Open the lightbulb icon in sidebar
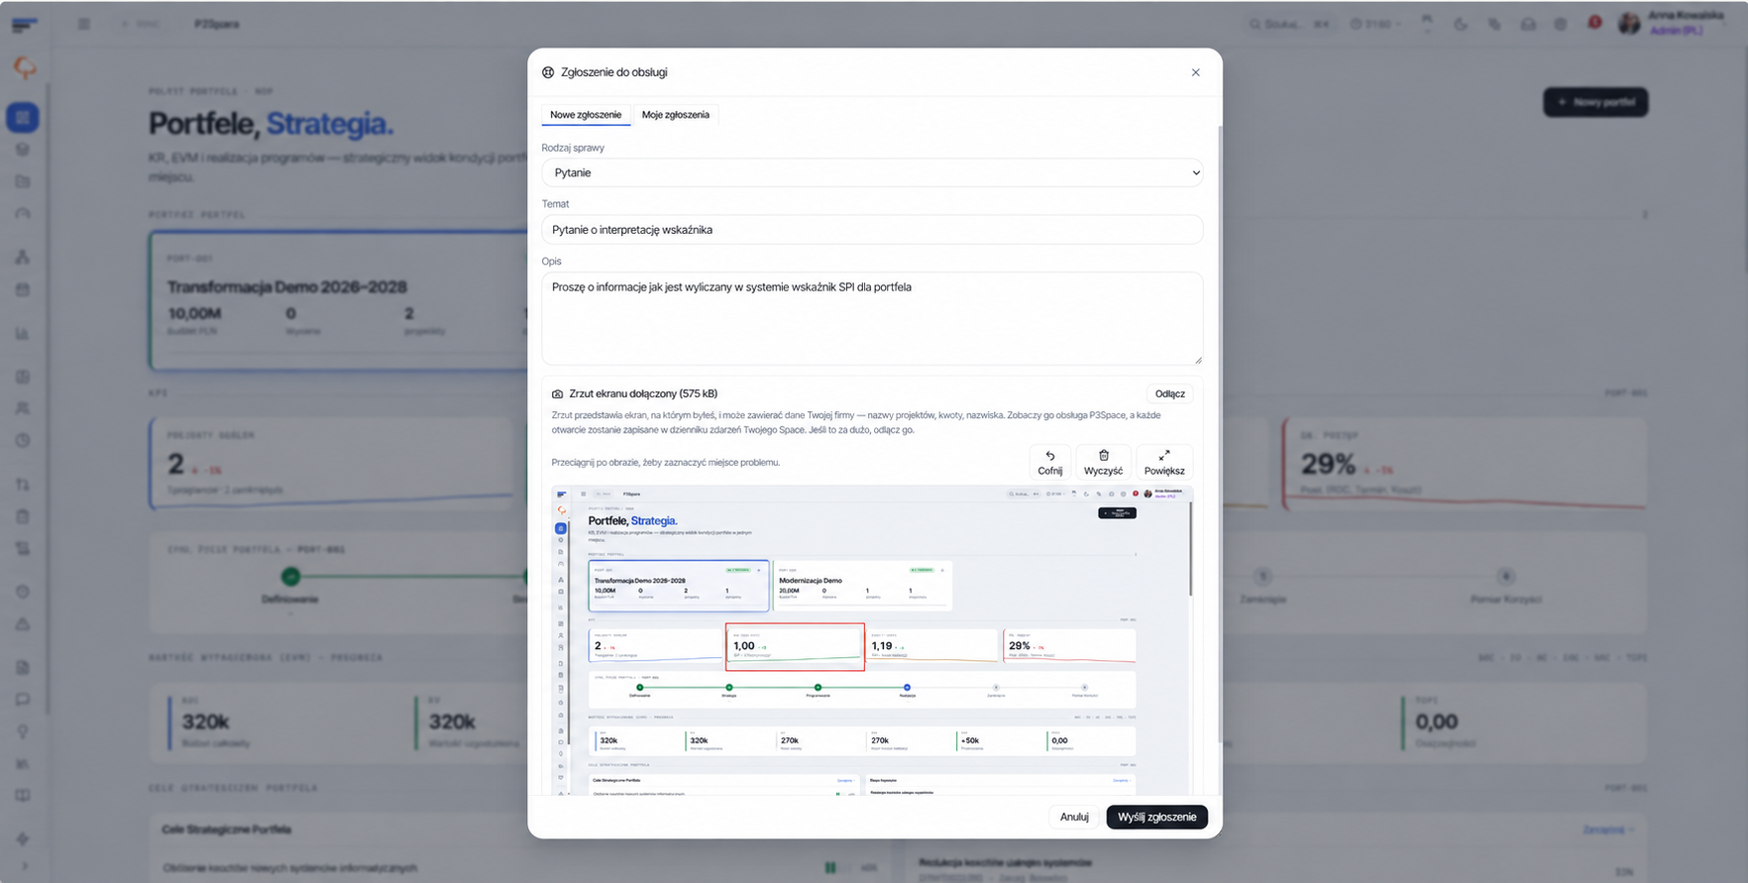 tap(23, 731)
